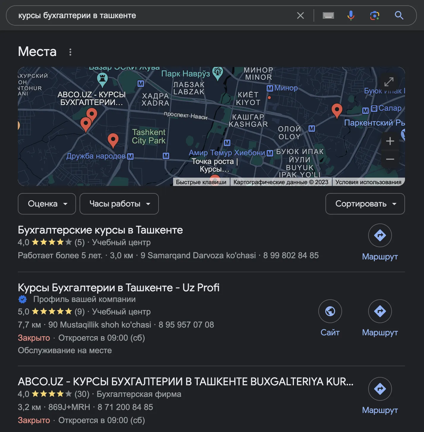Start voice search with the microphone icon
424x432 pixels.
pyautogui.click(x=351, y=15)
